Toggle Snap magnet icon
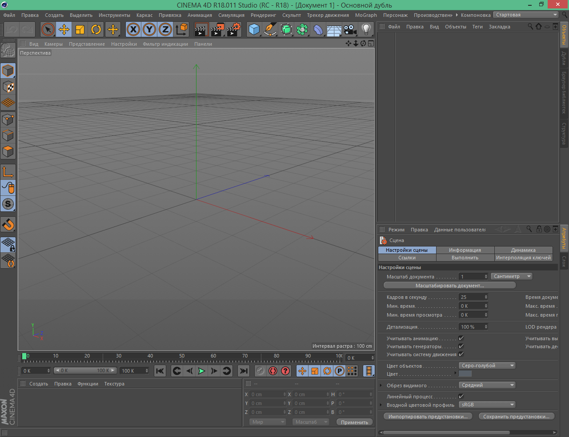569x437 pixels. tap(8, 224)
